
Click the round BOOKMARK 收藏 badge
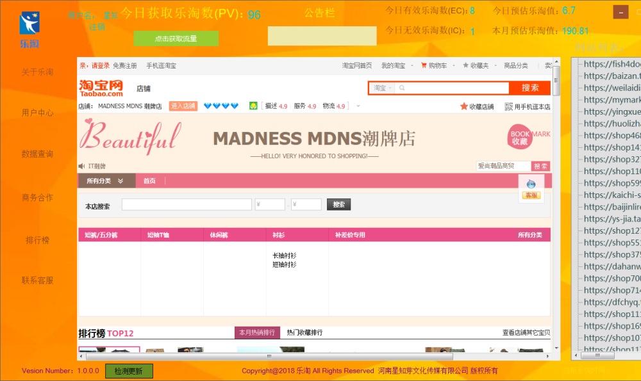tap(520, 137)
